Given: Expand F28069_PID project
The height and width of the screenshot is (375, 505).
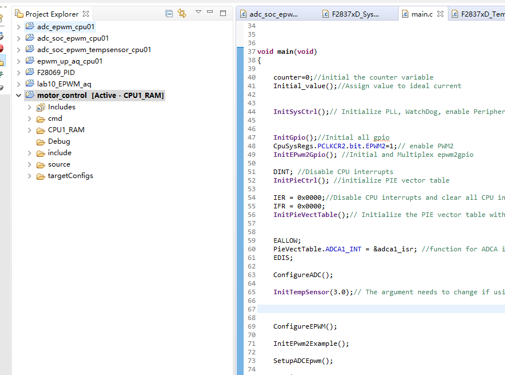Looking at the screenshot, I should click(x=19, y=73).
